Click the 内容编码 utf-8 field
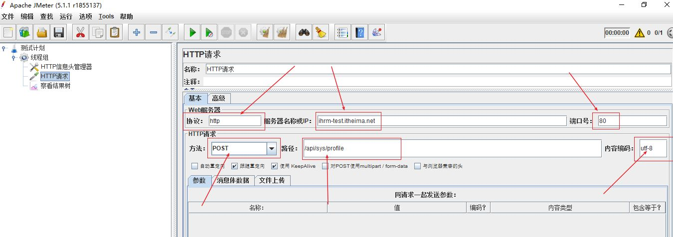This screenshot has width=673, height=237. [x=653, y=148]
